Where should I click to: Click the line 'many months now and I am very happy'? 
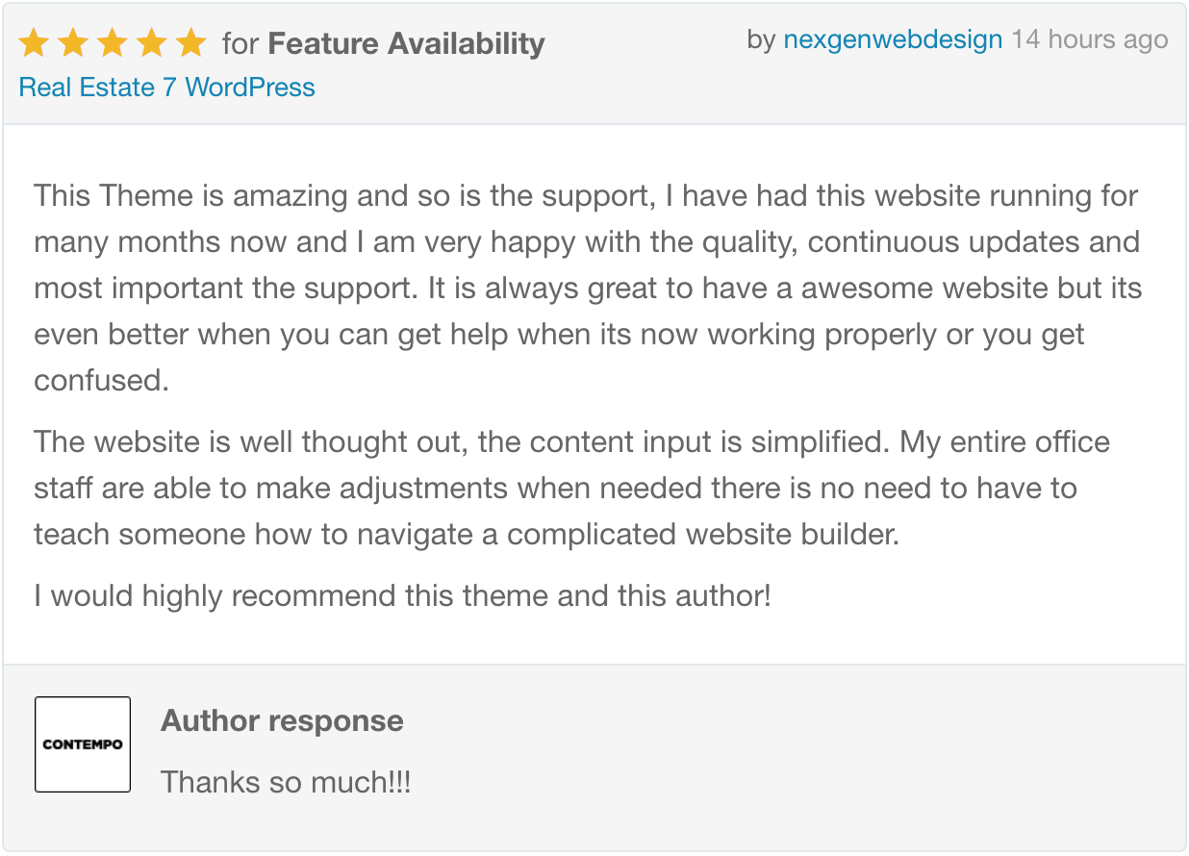(587, 242)
